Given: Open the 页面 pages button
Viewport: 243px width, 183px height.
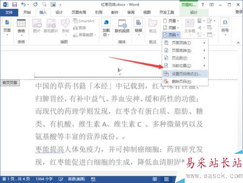Looking at the screenshot, I should point(7,27).
